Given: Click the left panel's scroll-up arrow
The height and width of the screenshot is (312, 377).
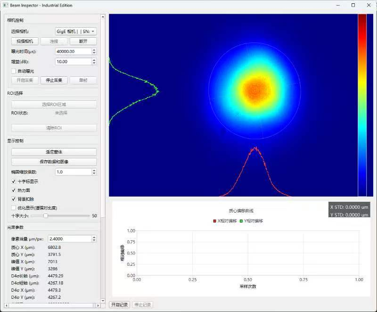Looking at the screenshot, I should coord(103,17).
